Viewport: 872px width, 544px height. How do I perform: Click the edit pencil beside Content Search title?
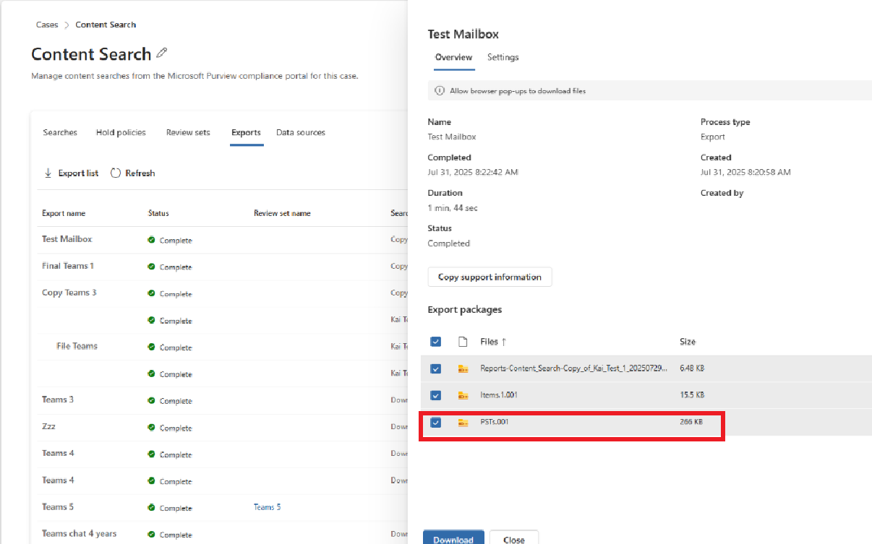click(162, 53)
